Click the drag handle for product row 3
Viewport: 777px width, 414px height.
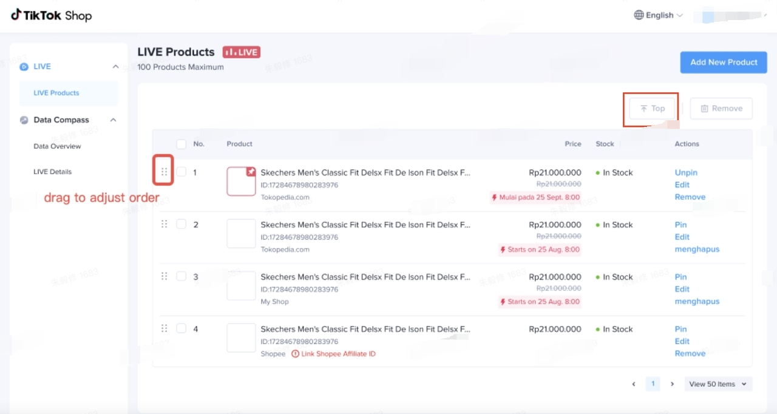point(164,276)
